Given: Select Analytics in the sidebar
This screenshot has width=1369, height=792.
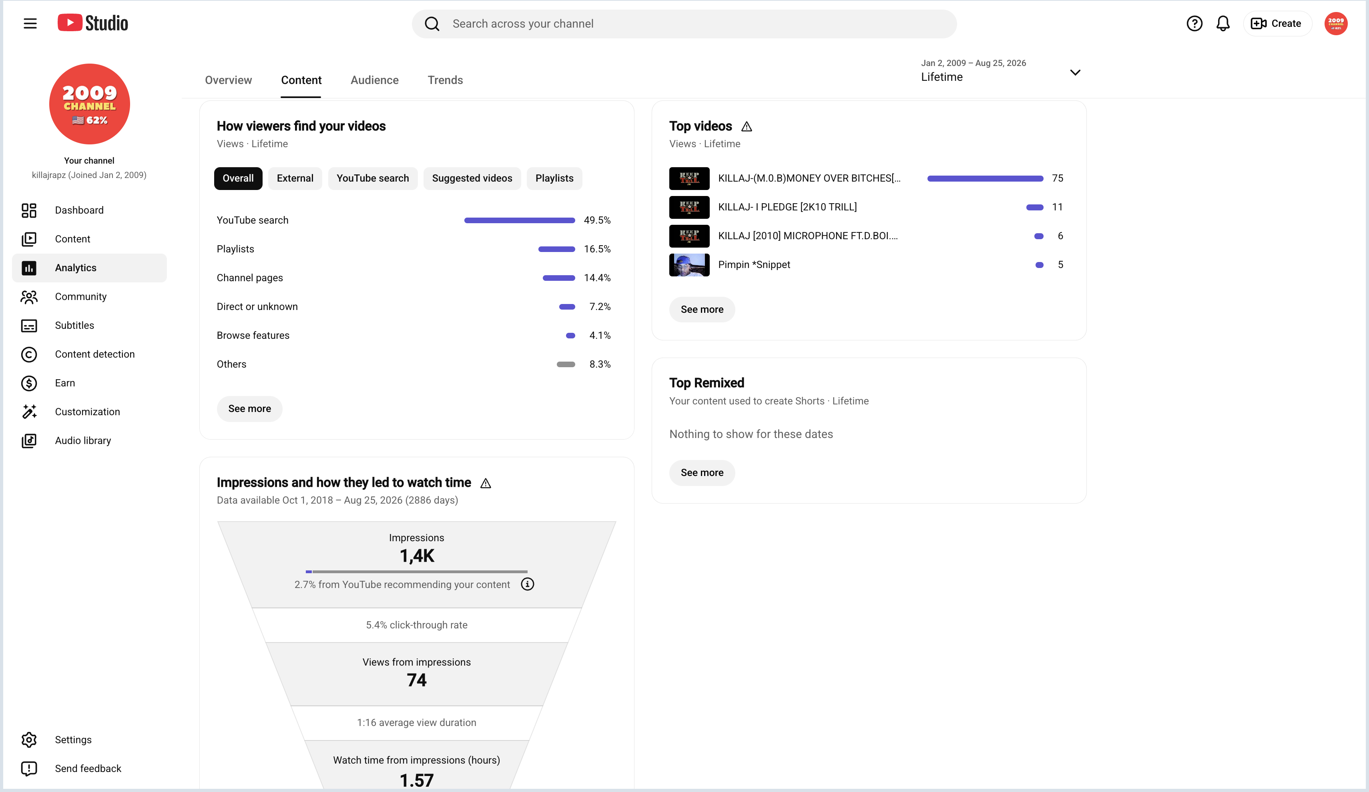Looking at the screenshot, I should pos(89,268).
